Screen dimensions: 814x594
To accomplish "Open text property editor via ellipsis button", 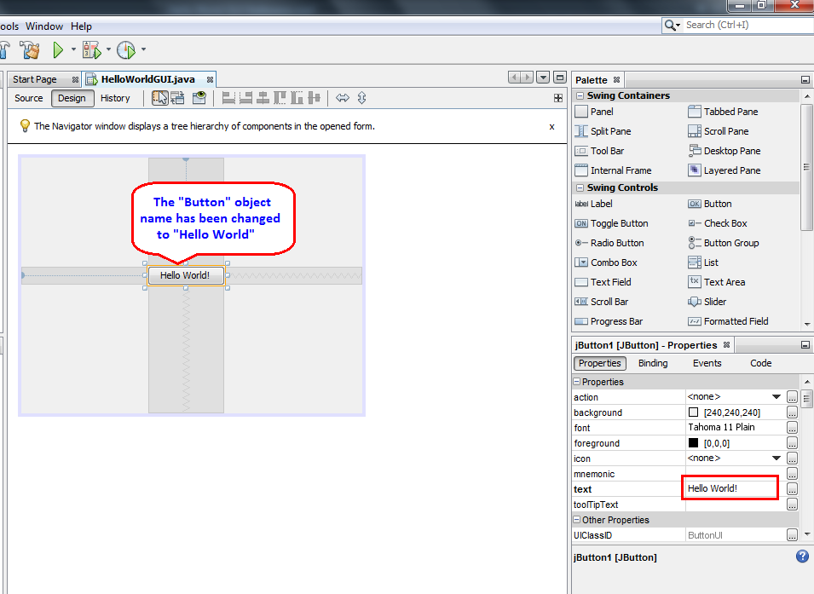I will click(792, 489).
